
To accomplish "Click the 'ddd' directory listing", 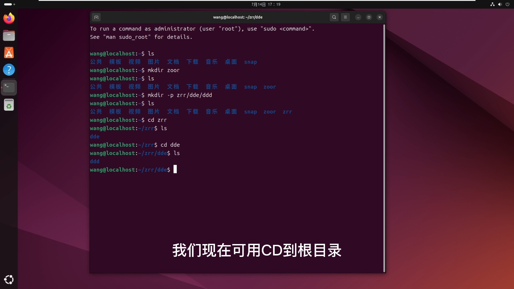I will 95,161.
